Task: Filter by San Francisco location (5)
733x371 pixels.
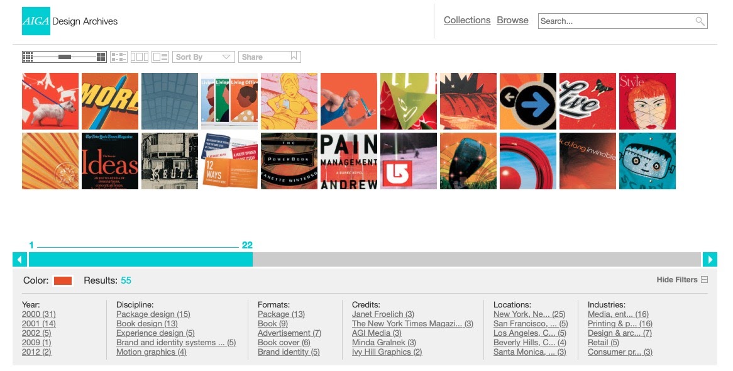Action: pos(531,324)
